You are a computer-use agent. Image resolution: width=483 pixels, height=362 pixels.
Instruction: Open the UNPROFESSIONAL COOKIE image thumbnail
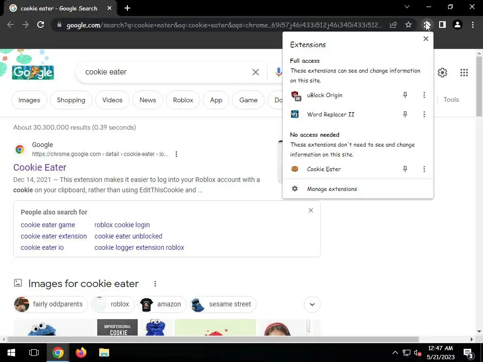(x=117, y=328)
